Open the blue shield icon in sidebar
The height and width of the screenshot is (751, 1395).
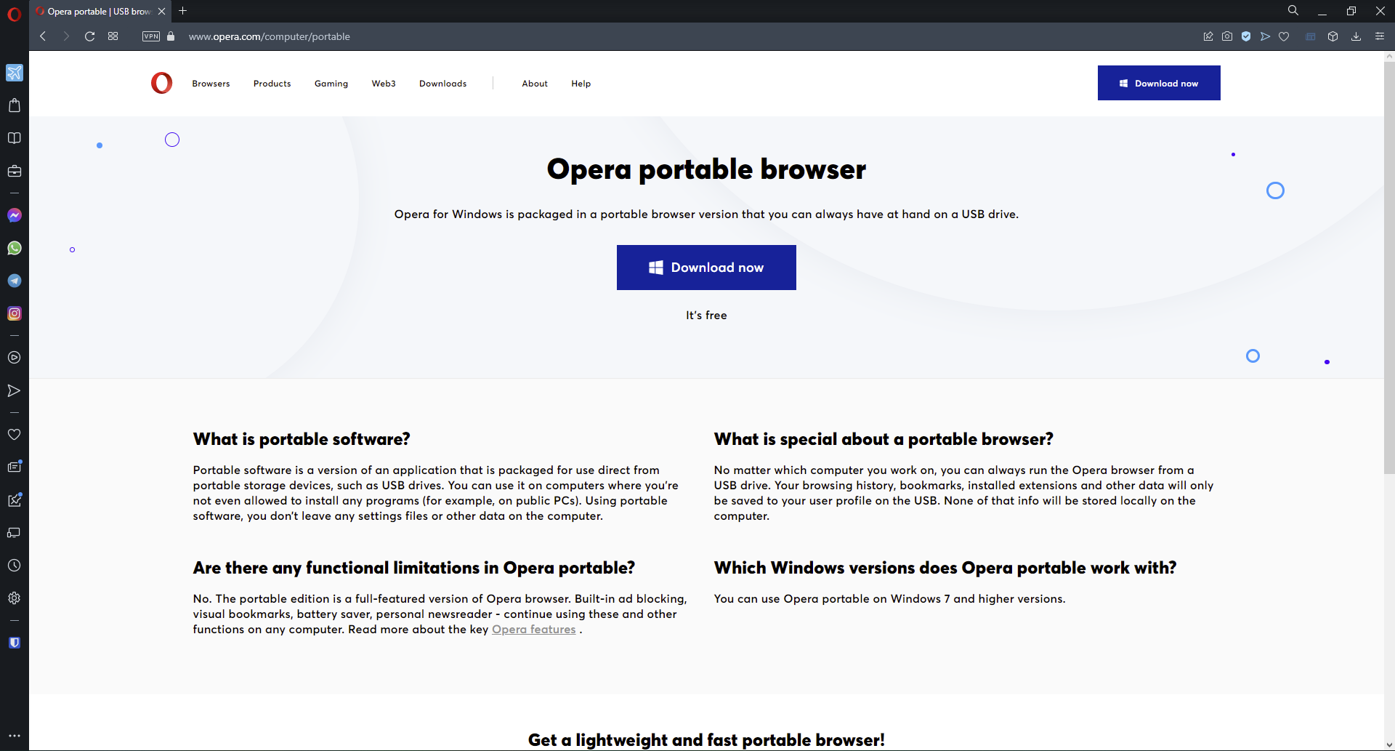pyautogui.click(x=15, y=643)
